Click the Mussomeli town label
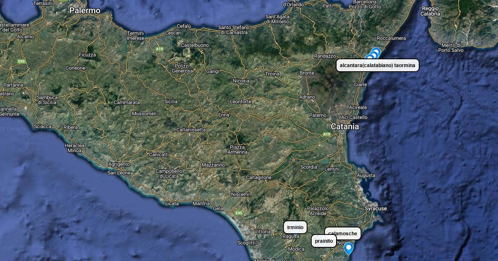 144,114
